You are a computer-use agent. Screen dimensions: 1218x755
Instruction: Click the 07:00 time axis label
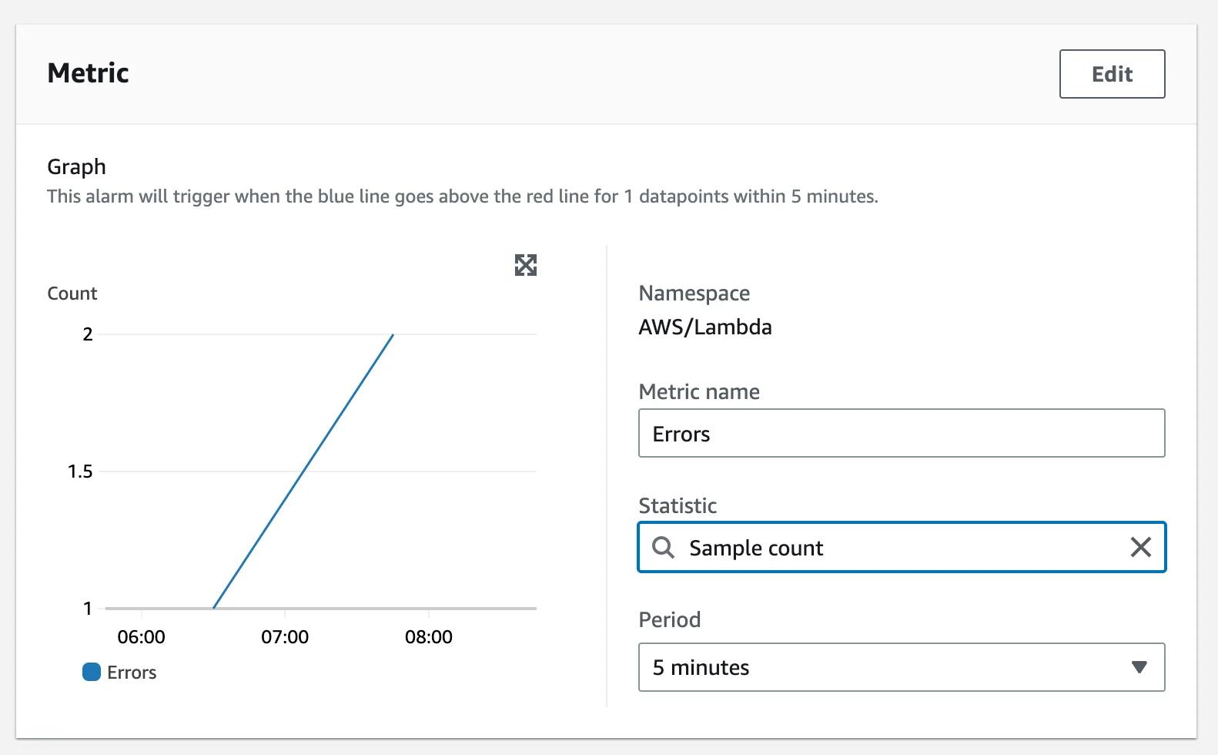(285, 637)
